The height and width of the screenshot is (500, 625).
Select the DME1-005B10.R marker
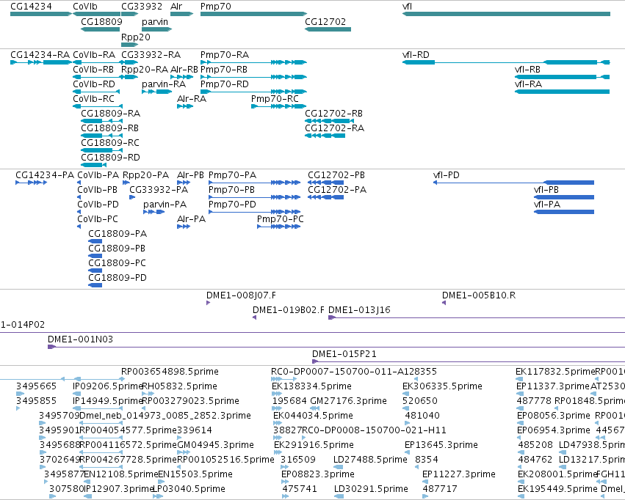click(444, 303)
